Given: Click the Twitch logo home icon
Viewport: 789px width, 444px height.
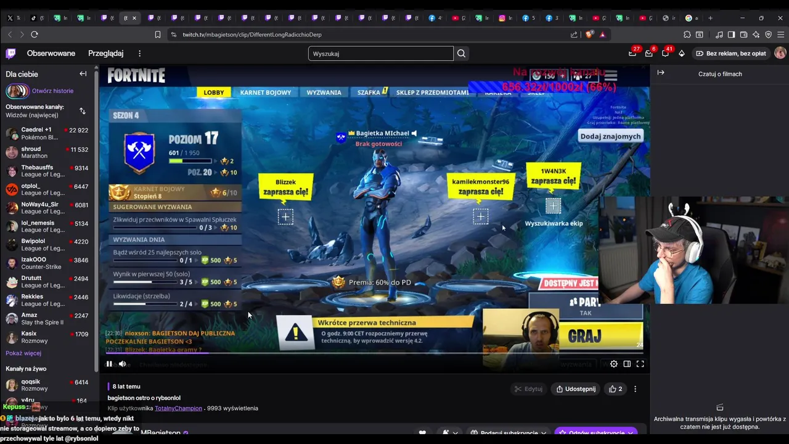Looking at the screenshot, I should 11,54.
